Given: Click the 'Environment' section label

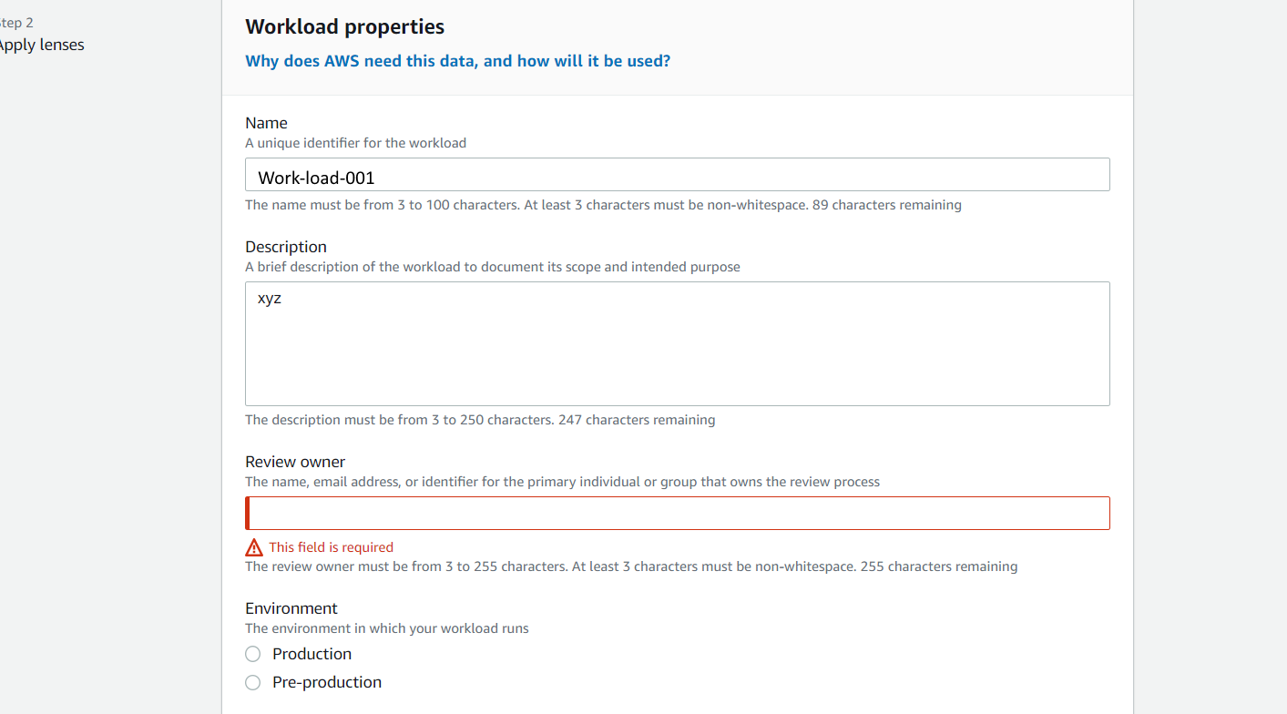Looking at the screenshot, I should click(291, 608).
